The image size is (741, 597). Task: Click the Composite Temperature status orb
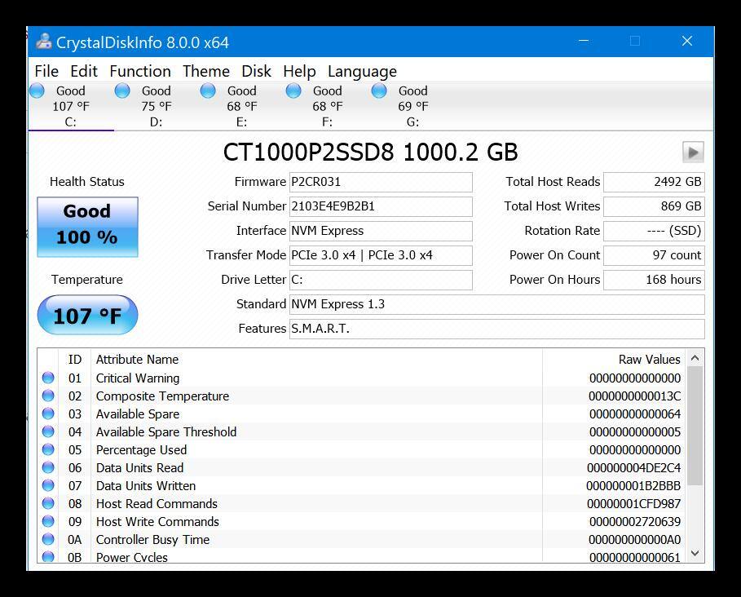click(48, 396)
